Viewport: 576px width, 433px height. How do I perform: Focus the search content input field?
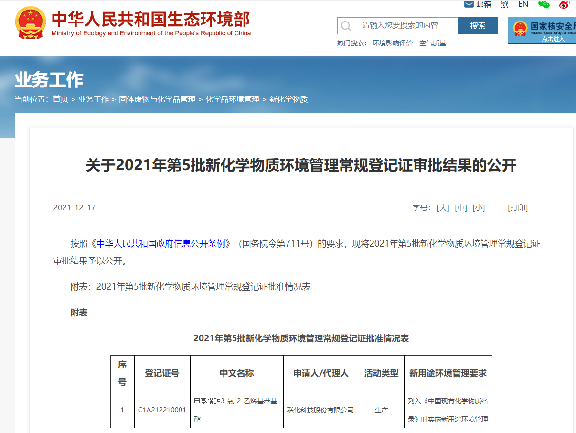pos(406,26)
